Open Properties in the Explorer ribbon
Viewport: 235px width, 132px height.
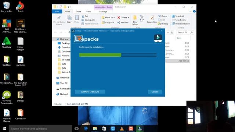tap(152, 20)
